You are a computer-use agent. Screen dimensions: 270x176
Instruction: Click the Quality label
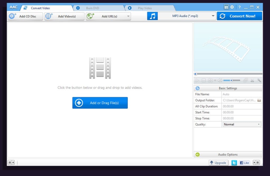[x=200, y=124]
